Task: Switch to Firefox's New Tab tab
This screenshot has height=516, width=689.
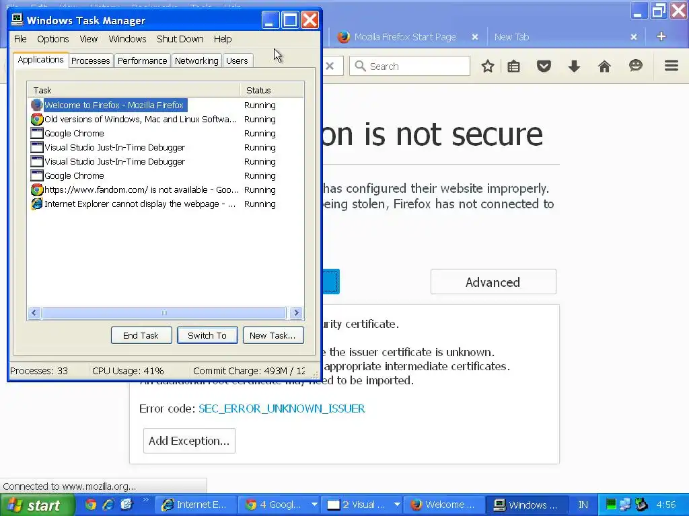Action: [x=511, y=38]
